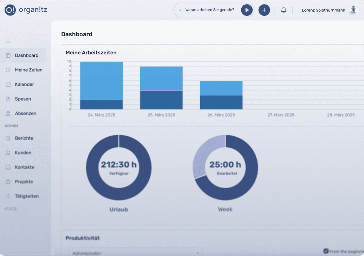Go to Spesen in the sidebar
The width and height of the screenshot is (364, 256).
(23, 99)
